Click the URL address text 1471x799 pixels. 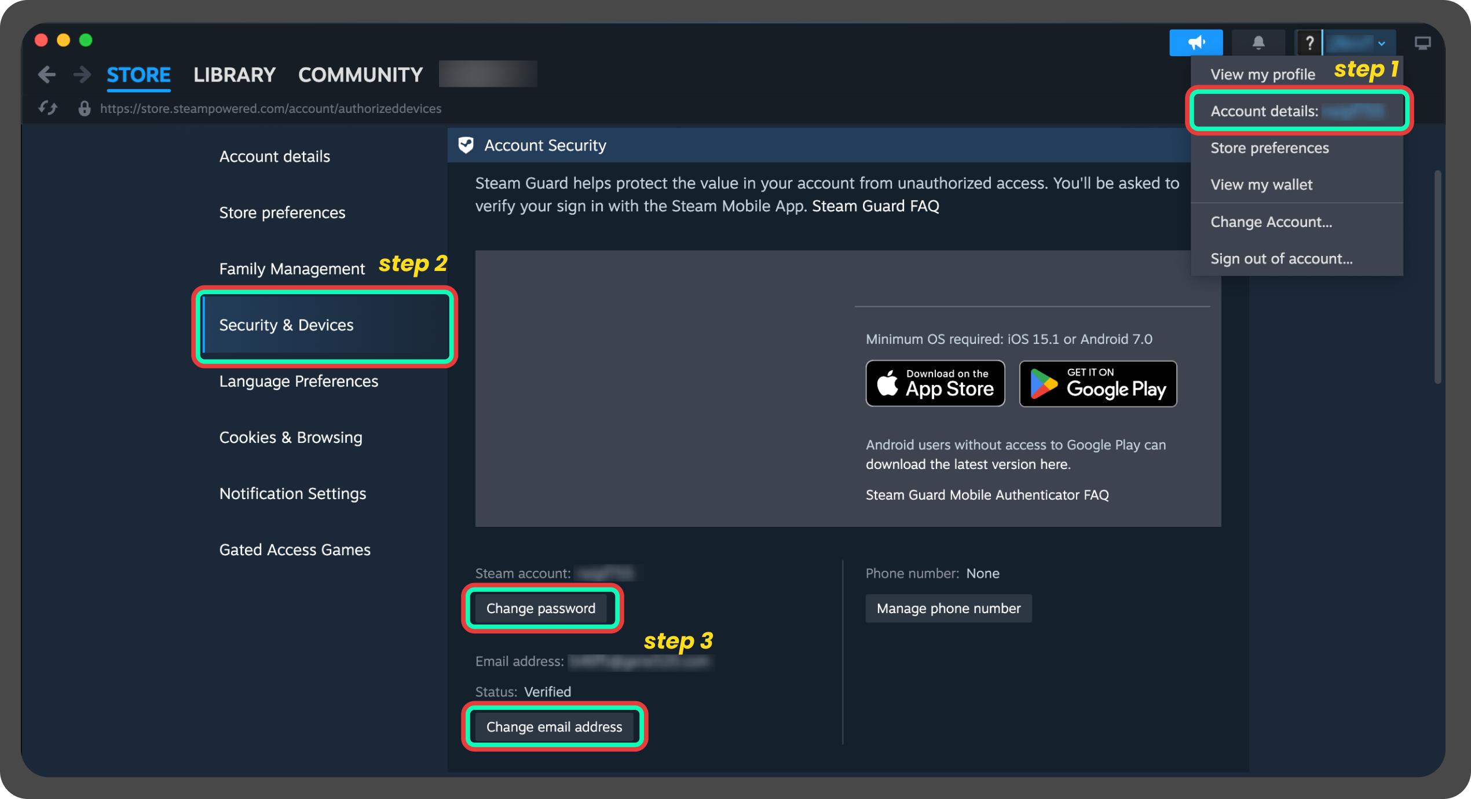coord(270,108)
